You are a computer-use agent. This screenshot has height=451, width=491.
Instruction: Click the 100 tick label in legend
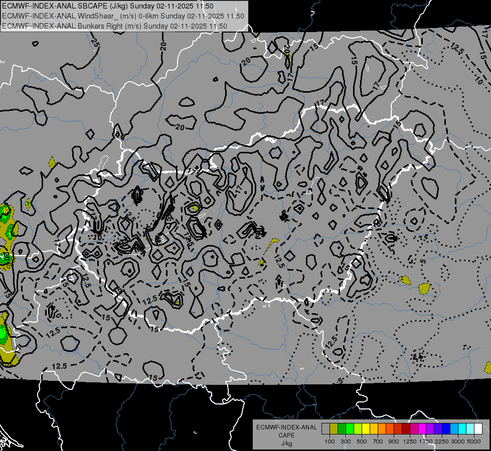[330, 441]
